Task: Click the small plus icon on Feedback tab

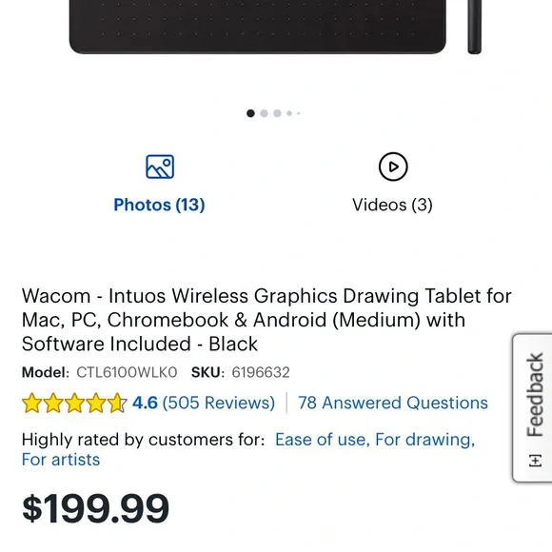Action: point(535,461)
